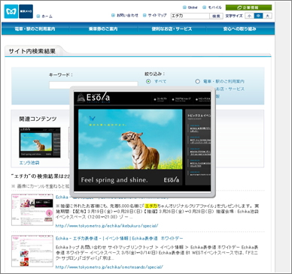Expand the 電車・駅のご利用案内 navigation menu
Image resolution: width=292 pixels, height=274 pixels.
(x=35, y=29)
